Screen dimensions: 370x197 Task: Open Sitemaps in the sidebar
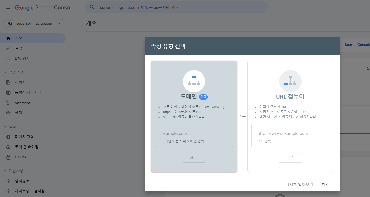[x=33, y=103]
